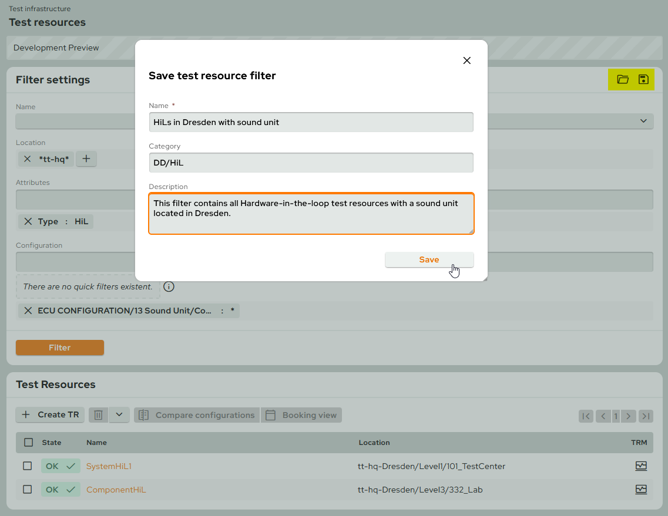The image size is (668, 516).
Task: Click the trash delete icon
Action: pos(99,415)
